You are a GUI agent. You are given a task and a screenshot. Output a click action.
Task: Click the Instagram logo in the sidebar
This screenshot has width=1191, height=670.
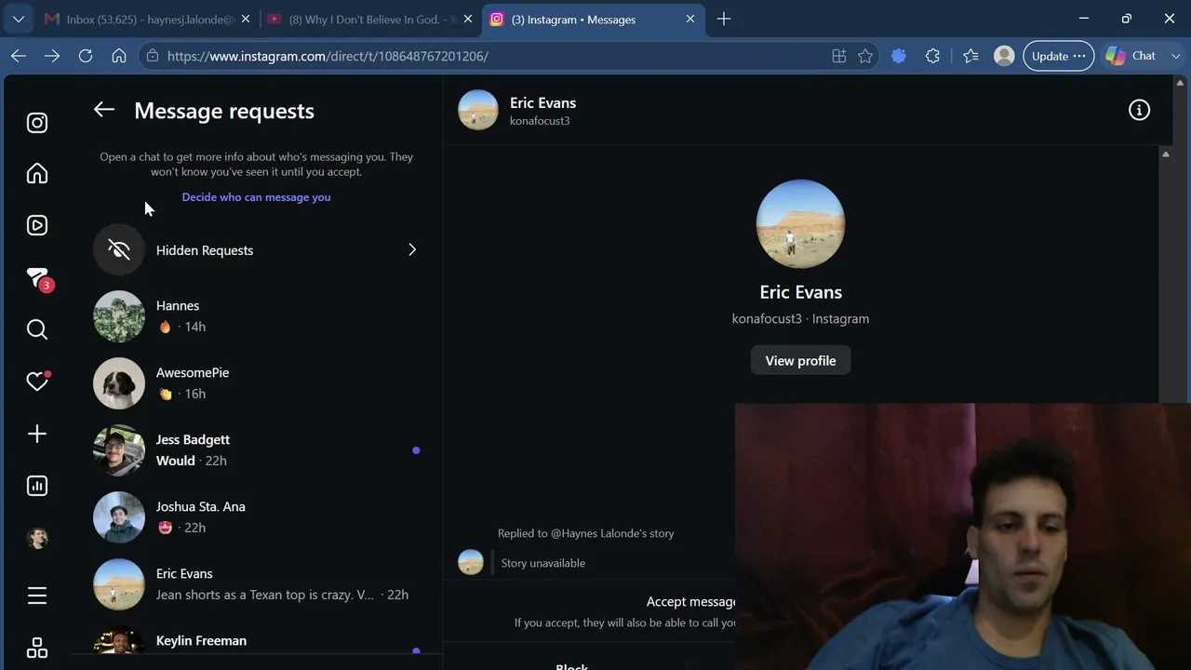pyautogui.click(x=37, y=123)
